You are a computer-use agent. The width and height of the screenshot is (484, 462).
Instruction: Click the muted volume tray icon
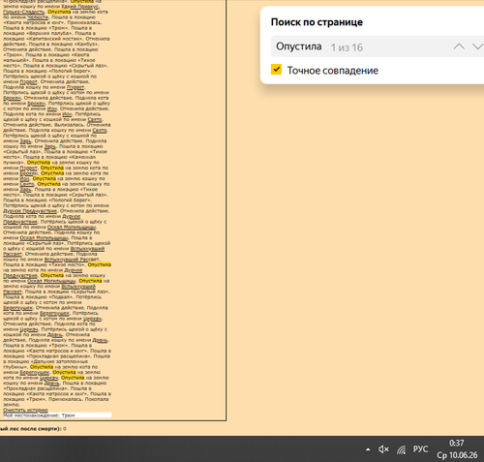[383, 449]
